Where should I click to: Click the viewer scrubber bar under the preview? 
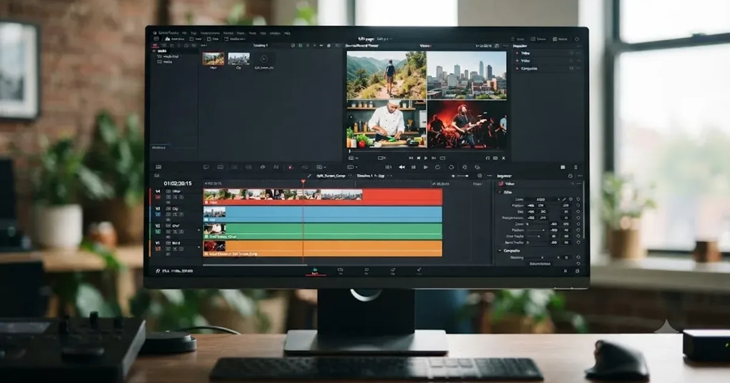(x=427, y=151)
